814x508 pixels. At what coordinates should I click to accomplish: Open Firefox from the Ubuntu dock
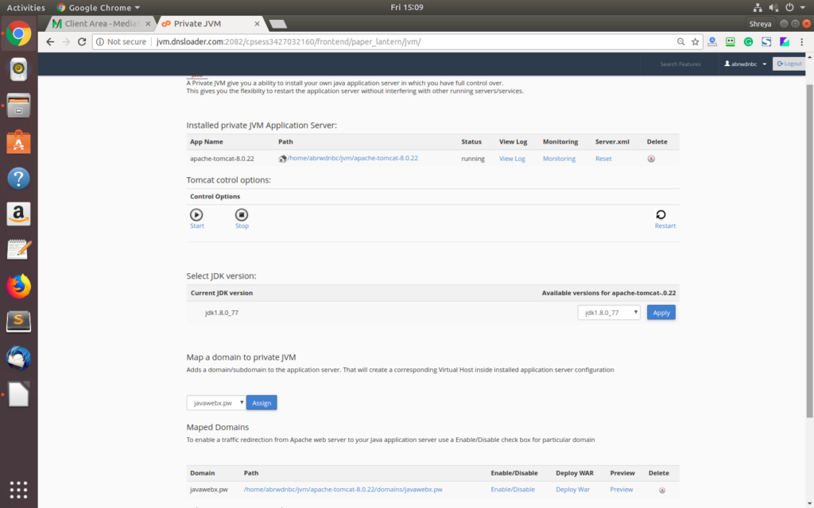[x=18, y=286]
